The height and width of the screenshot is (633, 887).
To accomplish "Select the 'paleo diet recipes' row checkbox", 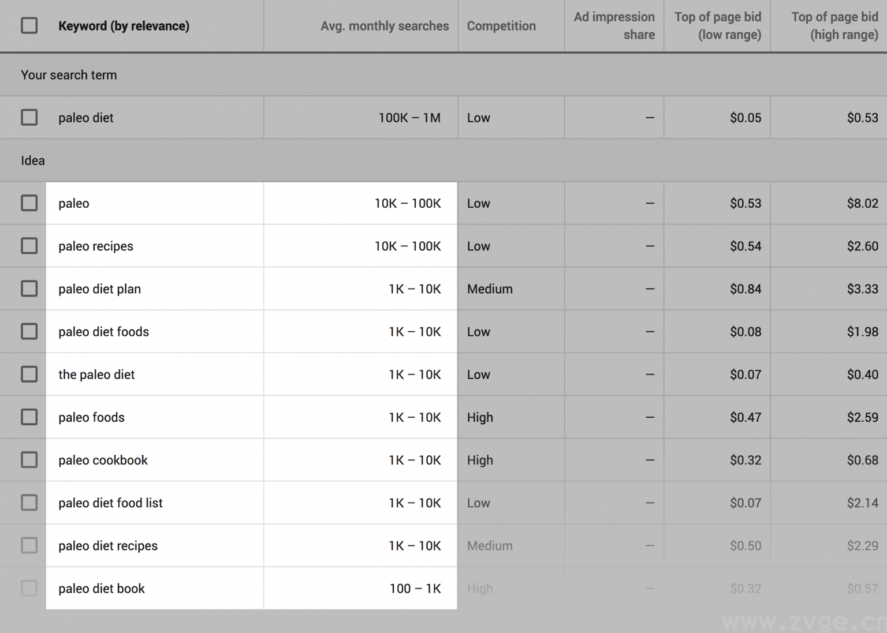I will (29, 545).
